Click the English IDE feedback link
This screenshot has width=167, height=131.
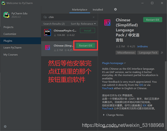(x=141, y=85)
